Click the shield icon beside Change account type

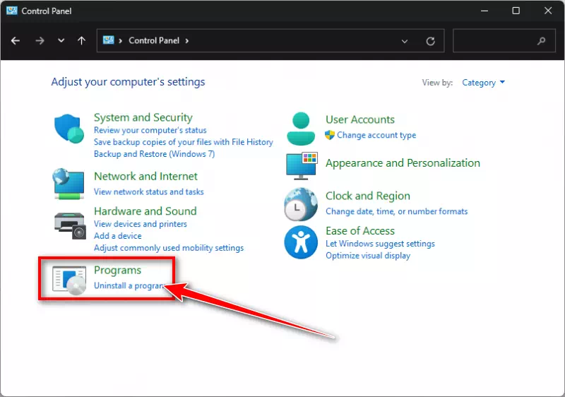(x=329, y=135)
